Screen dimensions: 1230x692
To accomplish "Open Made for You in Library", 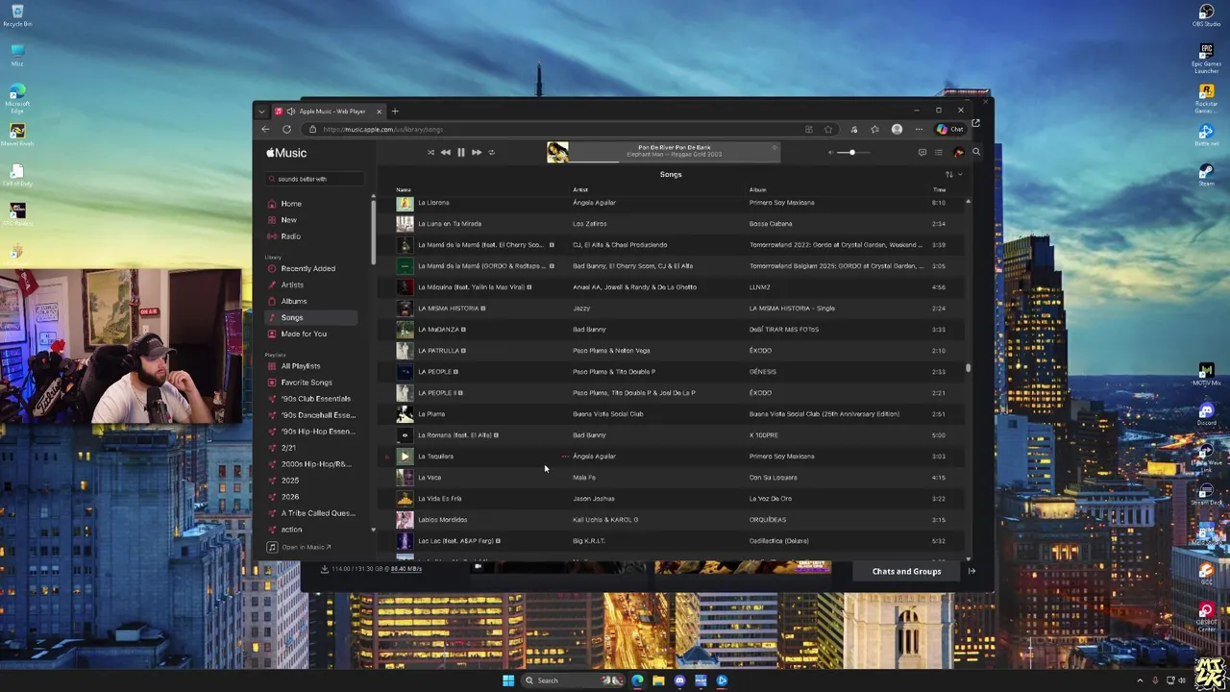I will click(x=304, y=334).
